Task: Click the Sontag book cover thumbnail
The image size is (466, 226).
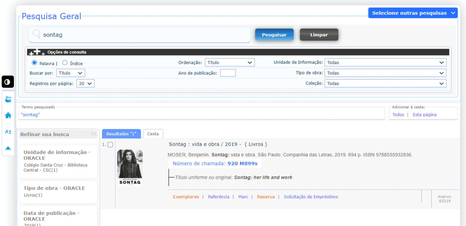Action: coord(130,167)
